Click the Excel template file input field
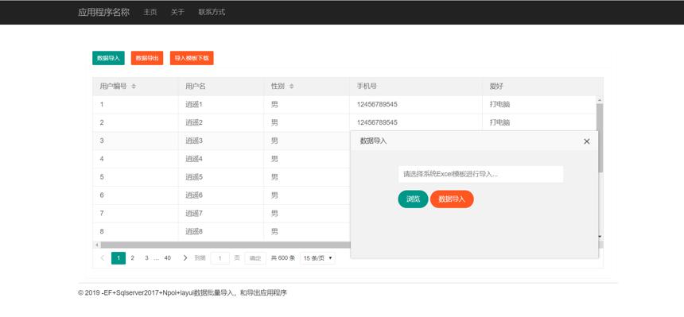The height and width of the screenshot is (317, 684). click(x=480, y=174)
